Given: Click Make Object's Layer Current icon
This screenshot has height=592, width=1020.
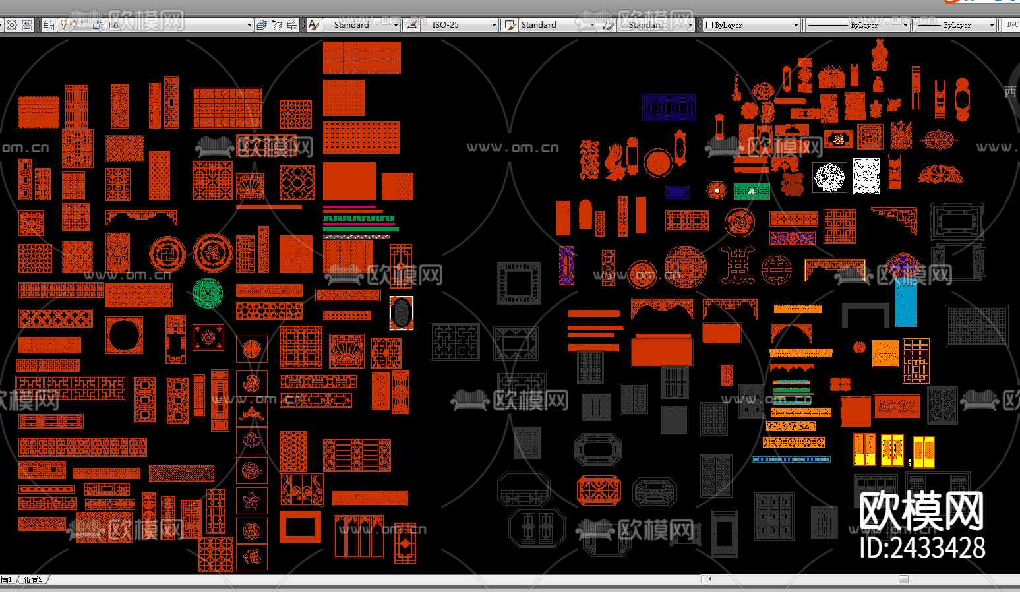Looking at the screenshot, I should click(x=262, y=25).
